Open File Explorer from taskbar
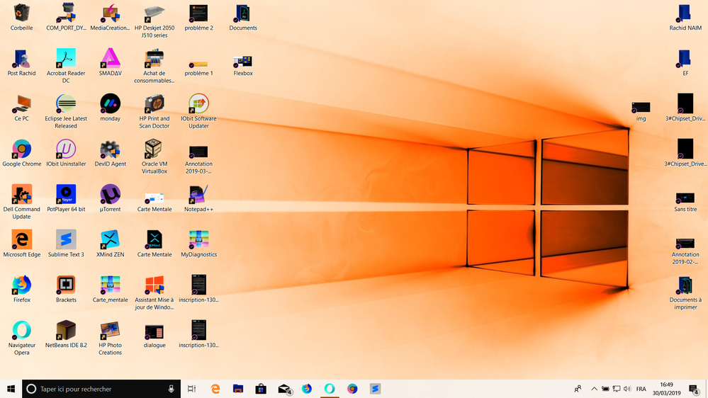The height and width of the screenshot is (398, 708). (238, 389)
